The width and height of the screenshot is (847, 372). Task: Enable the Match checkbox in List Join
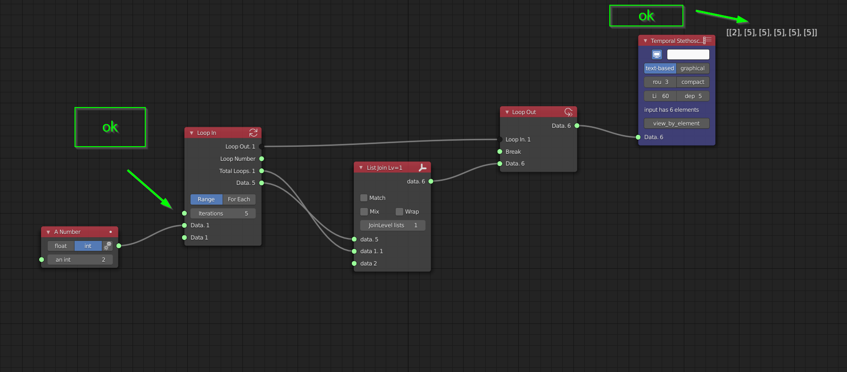(364, 198)
